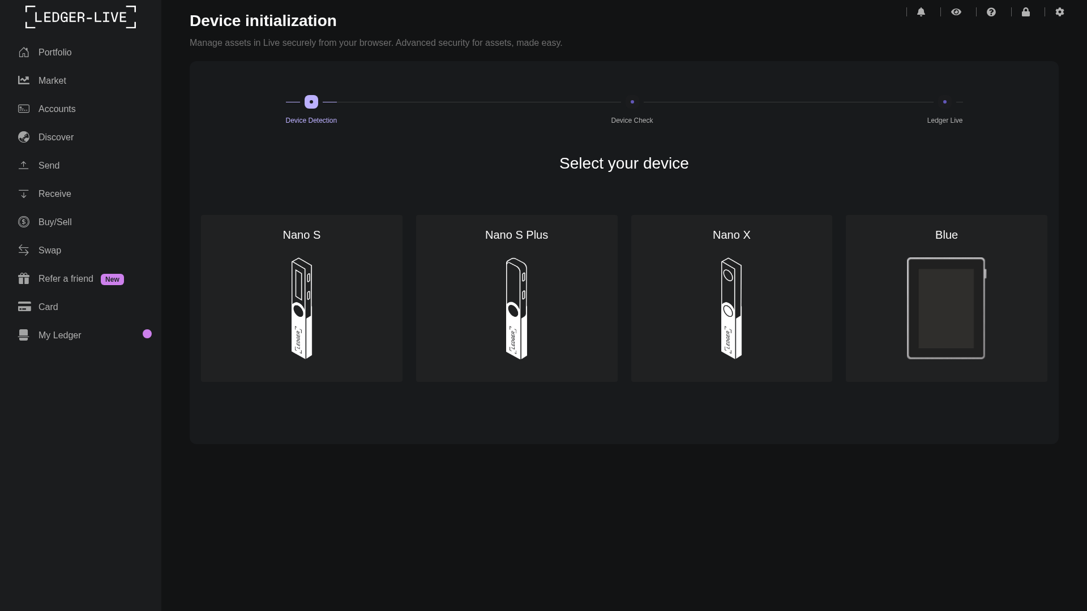The width and height of the screenshot is (1087, 611).
Task: Open the Market section in the sidebar
Action: [x=52, y=80]
